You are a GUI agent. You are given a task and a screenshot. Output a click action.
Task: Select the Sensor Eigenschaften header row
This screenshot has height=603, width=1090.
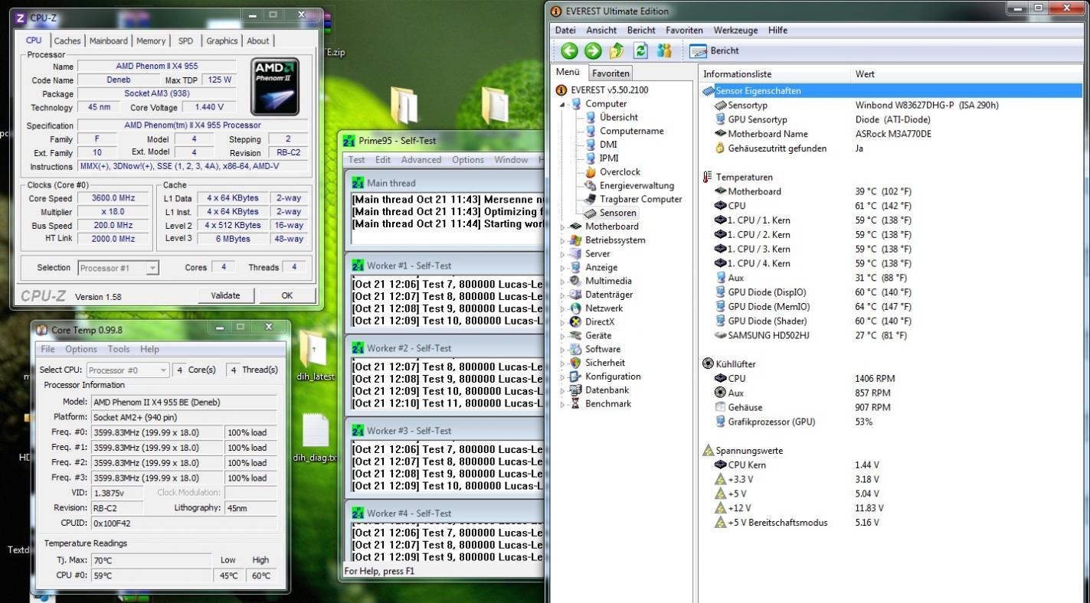(892, 90)
